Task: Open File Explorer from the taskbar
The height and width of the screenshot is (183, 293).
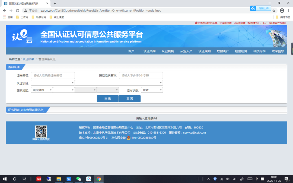Action: pyautogui.click(x=59, y=179)
